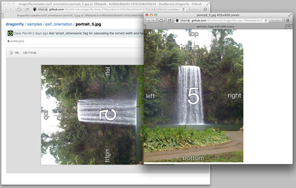Click the address field in front window
Image resolution: width=296 pixels, height=188 pixels.
(221, 20)
